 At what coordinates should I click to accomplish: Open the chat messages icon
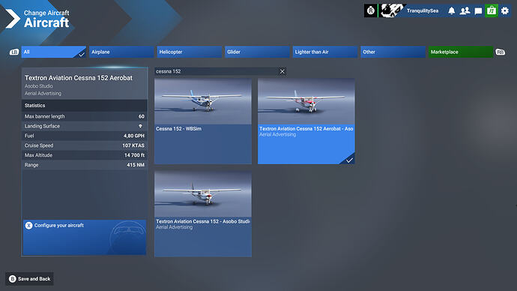[478, 11]
